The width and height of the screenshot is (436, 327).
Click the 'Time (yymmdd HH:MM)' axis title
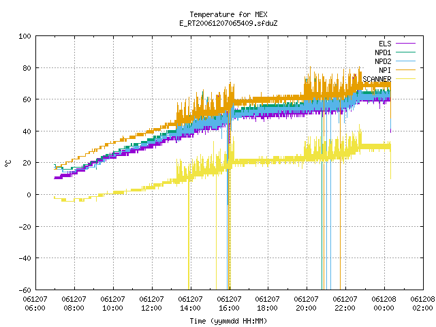click(229, 321)
